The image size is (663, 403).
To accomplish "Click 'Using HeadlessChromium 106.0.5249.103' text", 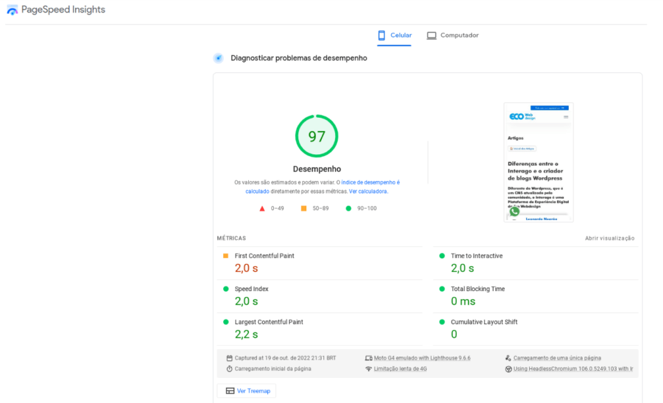I will coord(573,369).
